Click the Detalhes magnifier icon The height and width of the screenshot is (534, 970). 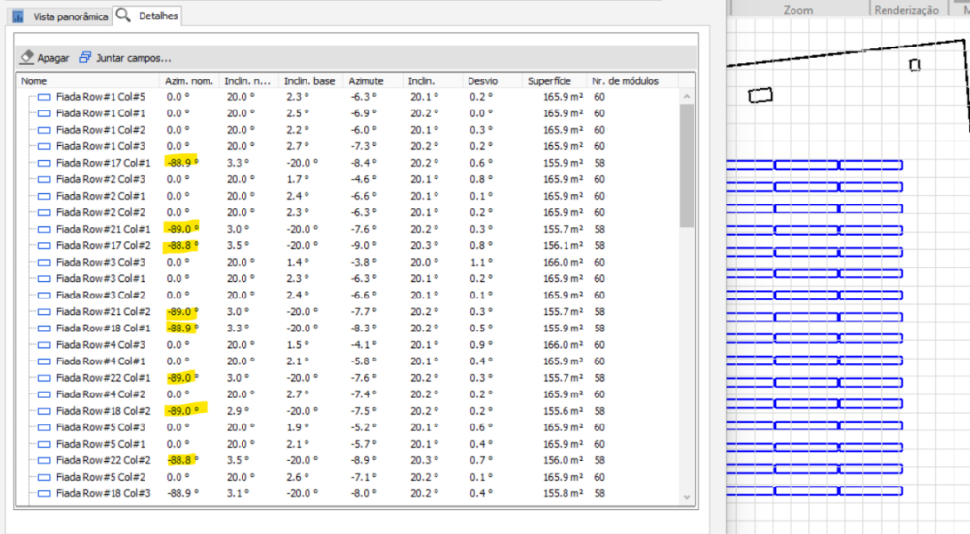pos(123,16)
